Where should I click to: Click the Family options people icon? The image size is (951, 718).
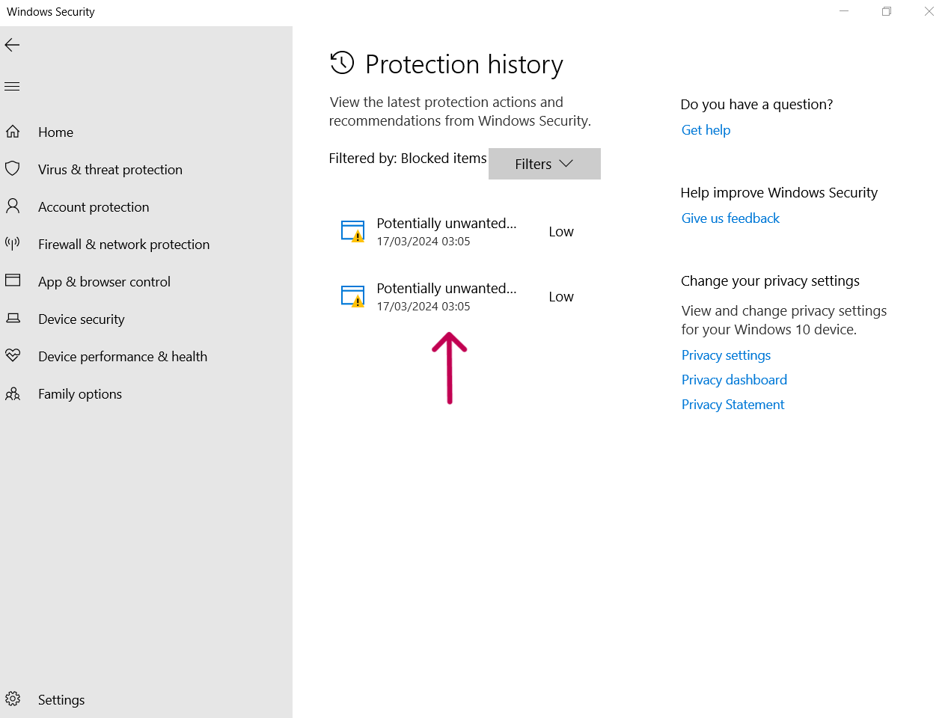(13, 393)
